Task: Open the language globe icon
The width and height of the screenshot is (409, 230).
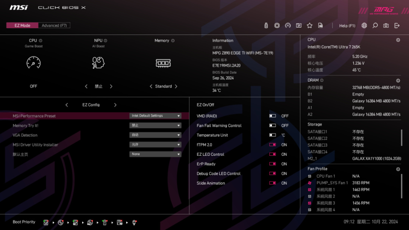Action: (x=364, y=26)
